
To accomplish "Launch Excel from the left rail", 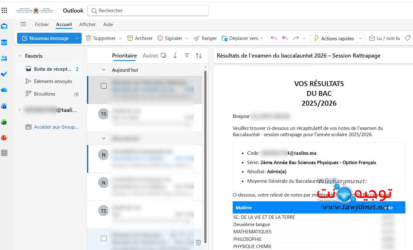I will click(x=4, y=122).
